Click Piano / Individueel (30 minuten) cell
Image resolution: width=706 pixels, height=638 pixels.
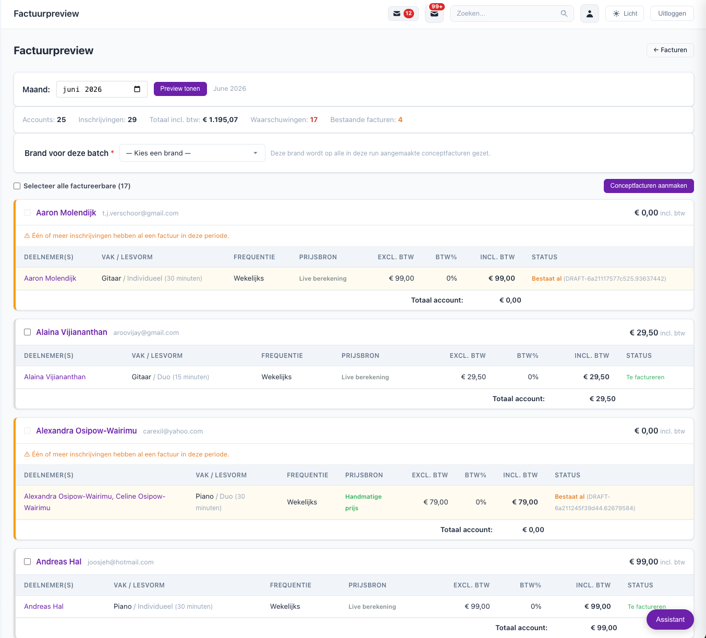(163, 607)
